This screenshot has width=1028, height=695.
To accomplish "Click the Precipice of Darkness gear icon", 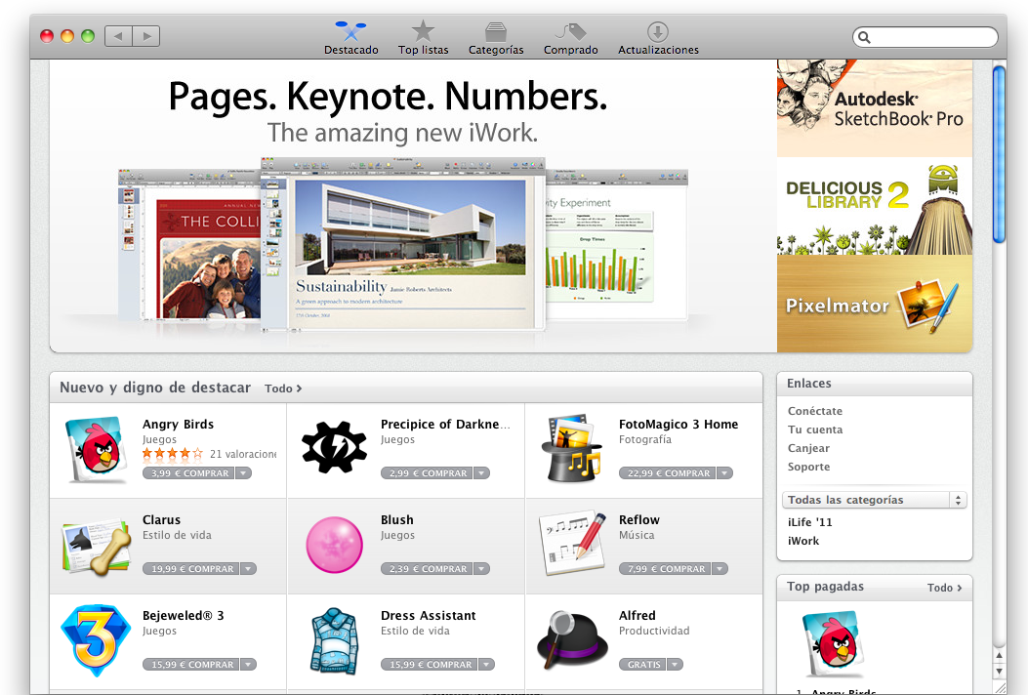I will coord(334,448).
